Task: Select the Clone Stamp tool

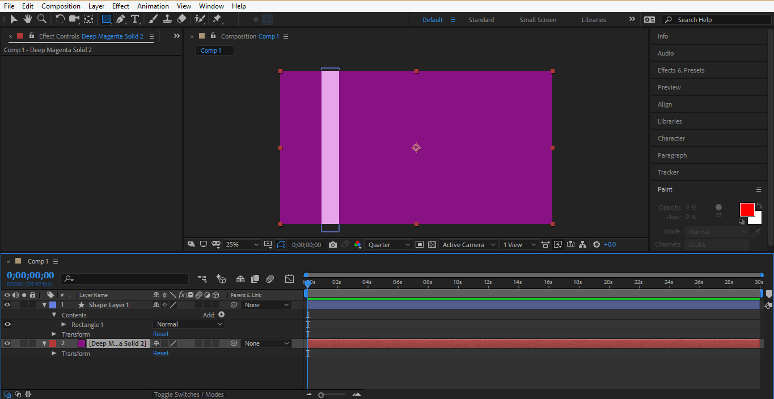Action: (167, 19)
